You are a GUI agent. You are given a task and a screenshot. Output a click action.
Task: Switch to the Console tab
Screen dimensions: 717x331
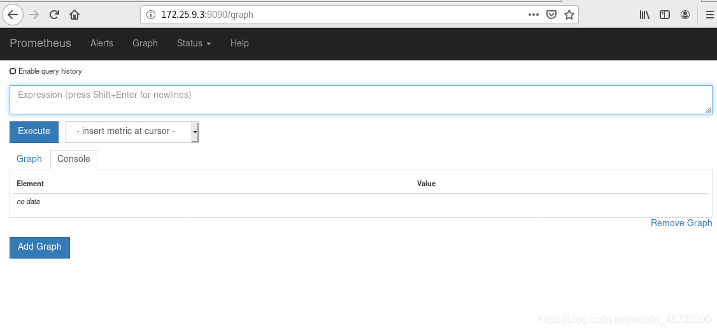74,159
